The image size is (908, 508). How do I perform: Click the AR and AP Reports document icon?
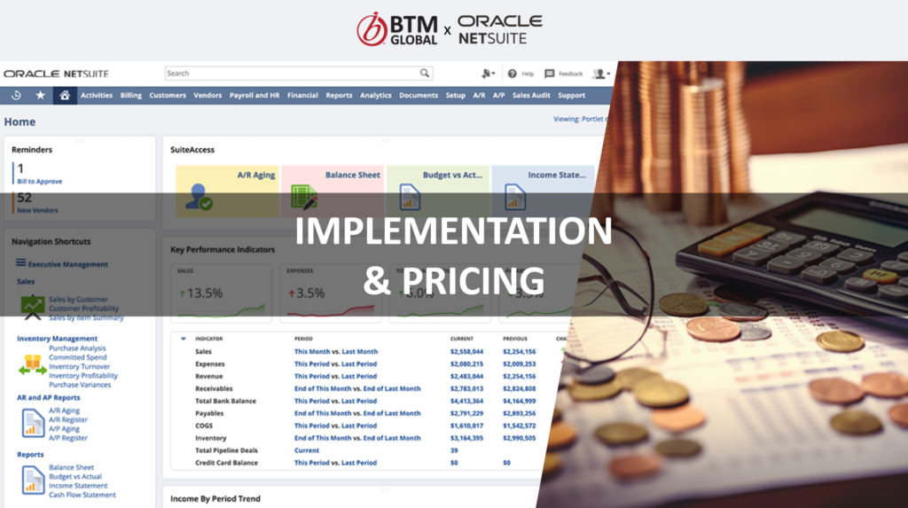tap(33, 423)
